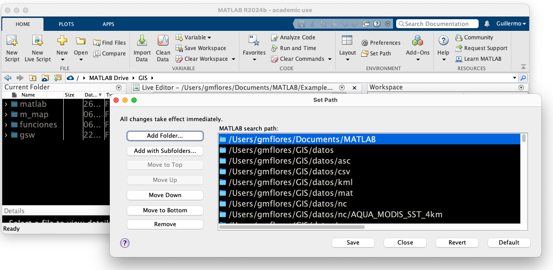The width and height of the screenshot is (553, 270).
Task: Click the quick access Redo icon
Action: (355, 24)
